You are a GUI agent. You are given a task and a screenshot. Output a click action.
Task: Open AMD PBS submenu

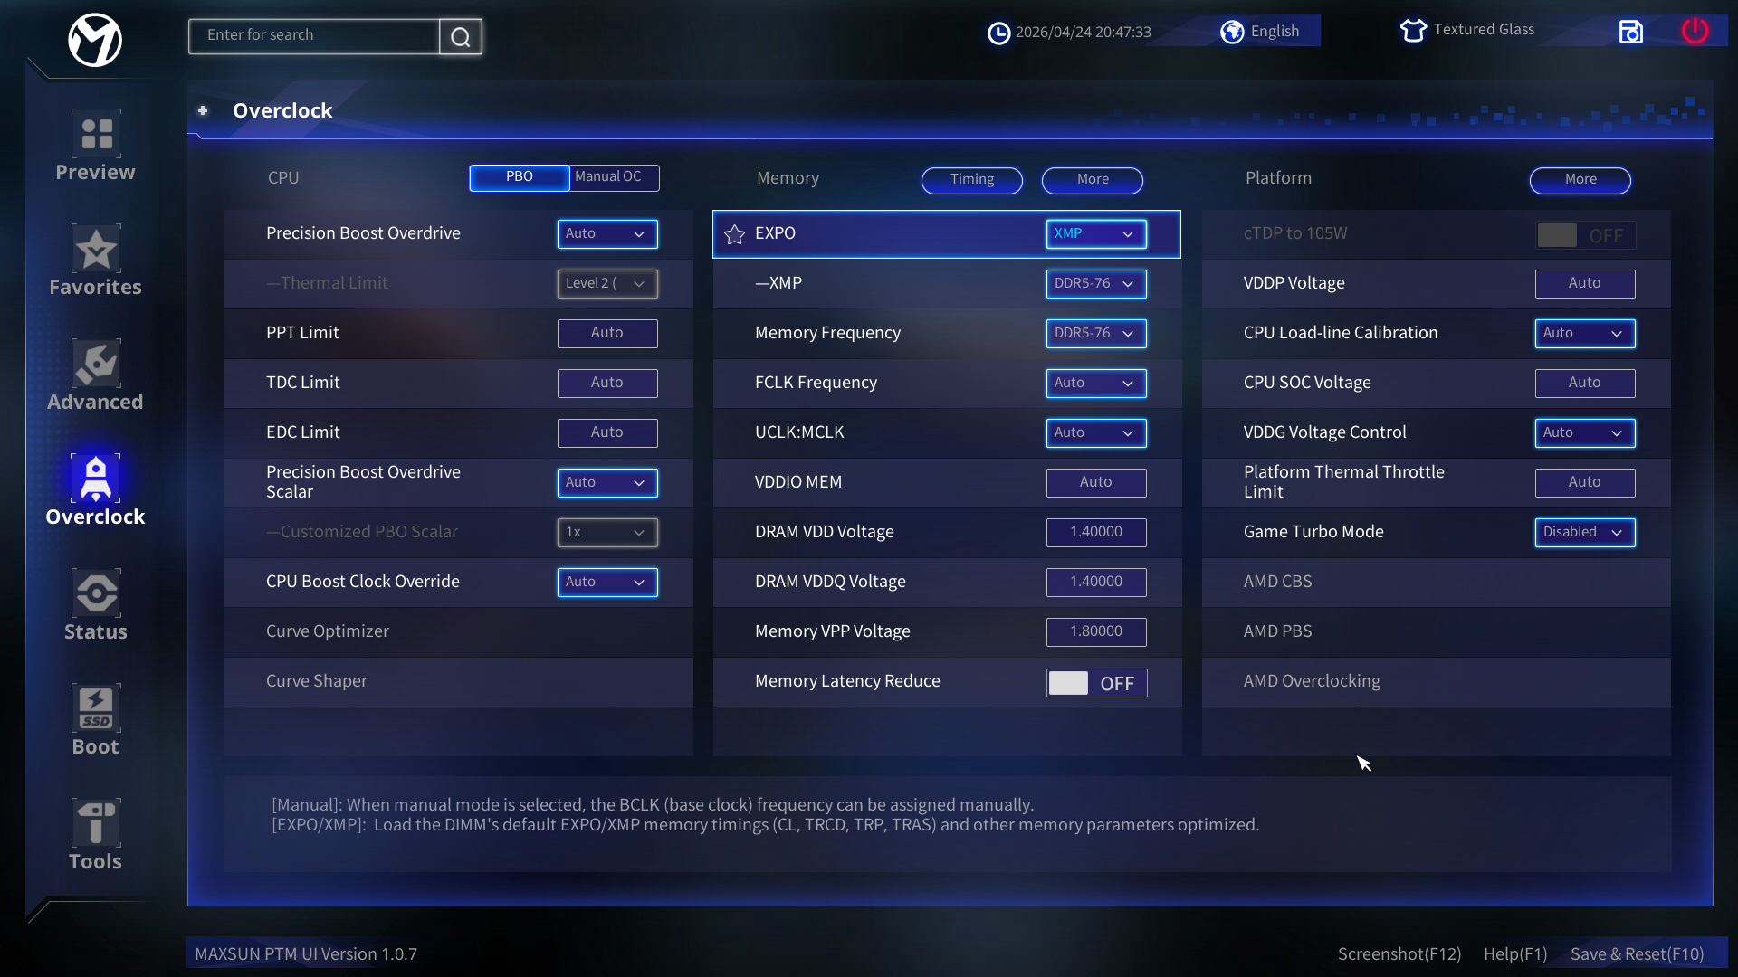click(1437, 631)
